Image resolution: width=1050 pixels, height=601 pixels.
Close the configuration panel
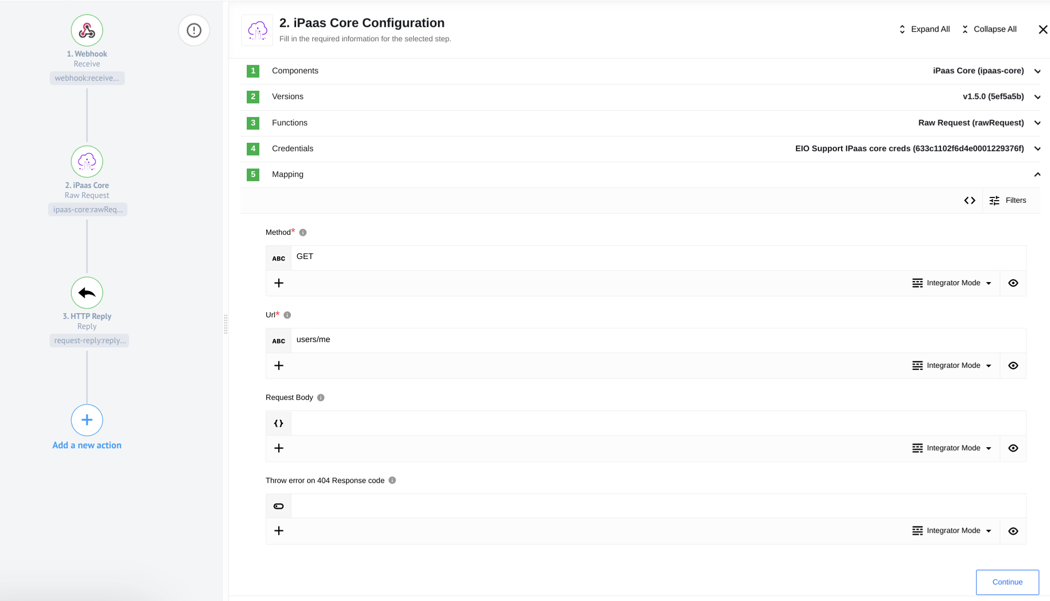tap(1043, 29)
